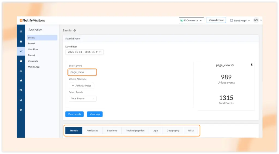
Task: Switch to the Technographics tab
Action: [135, 131]
